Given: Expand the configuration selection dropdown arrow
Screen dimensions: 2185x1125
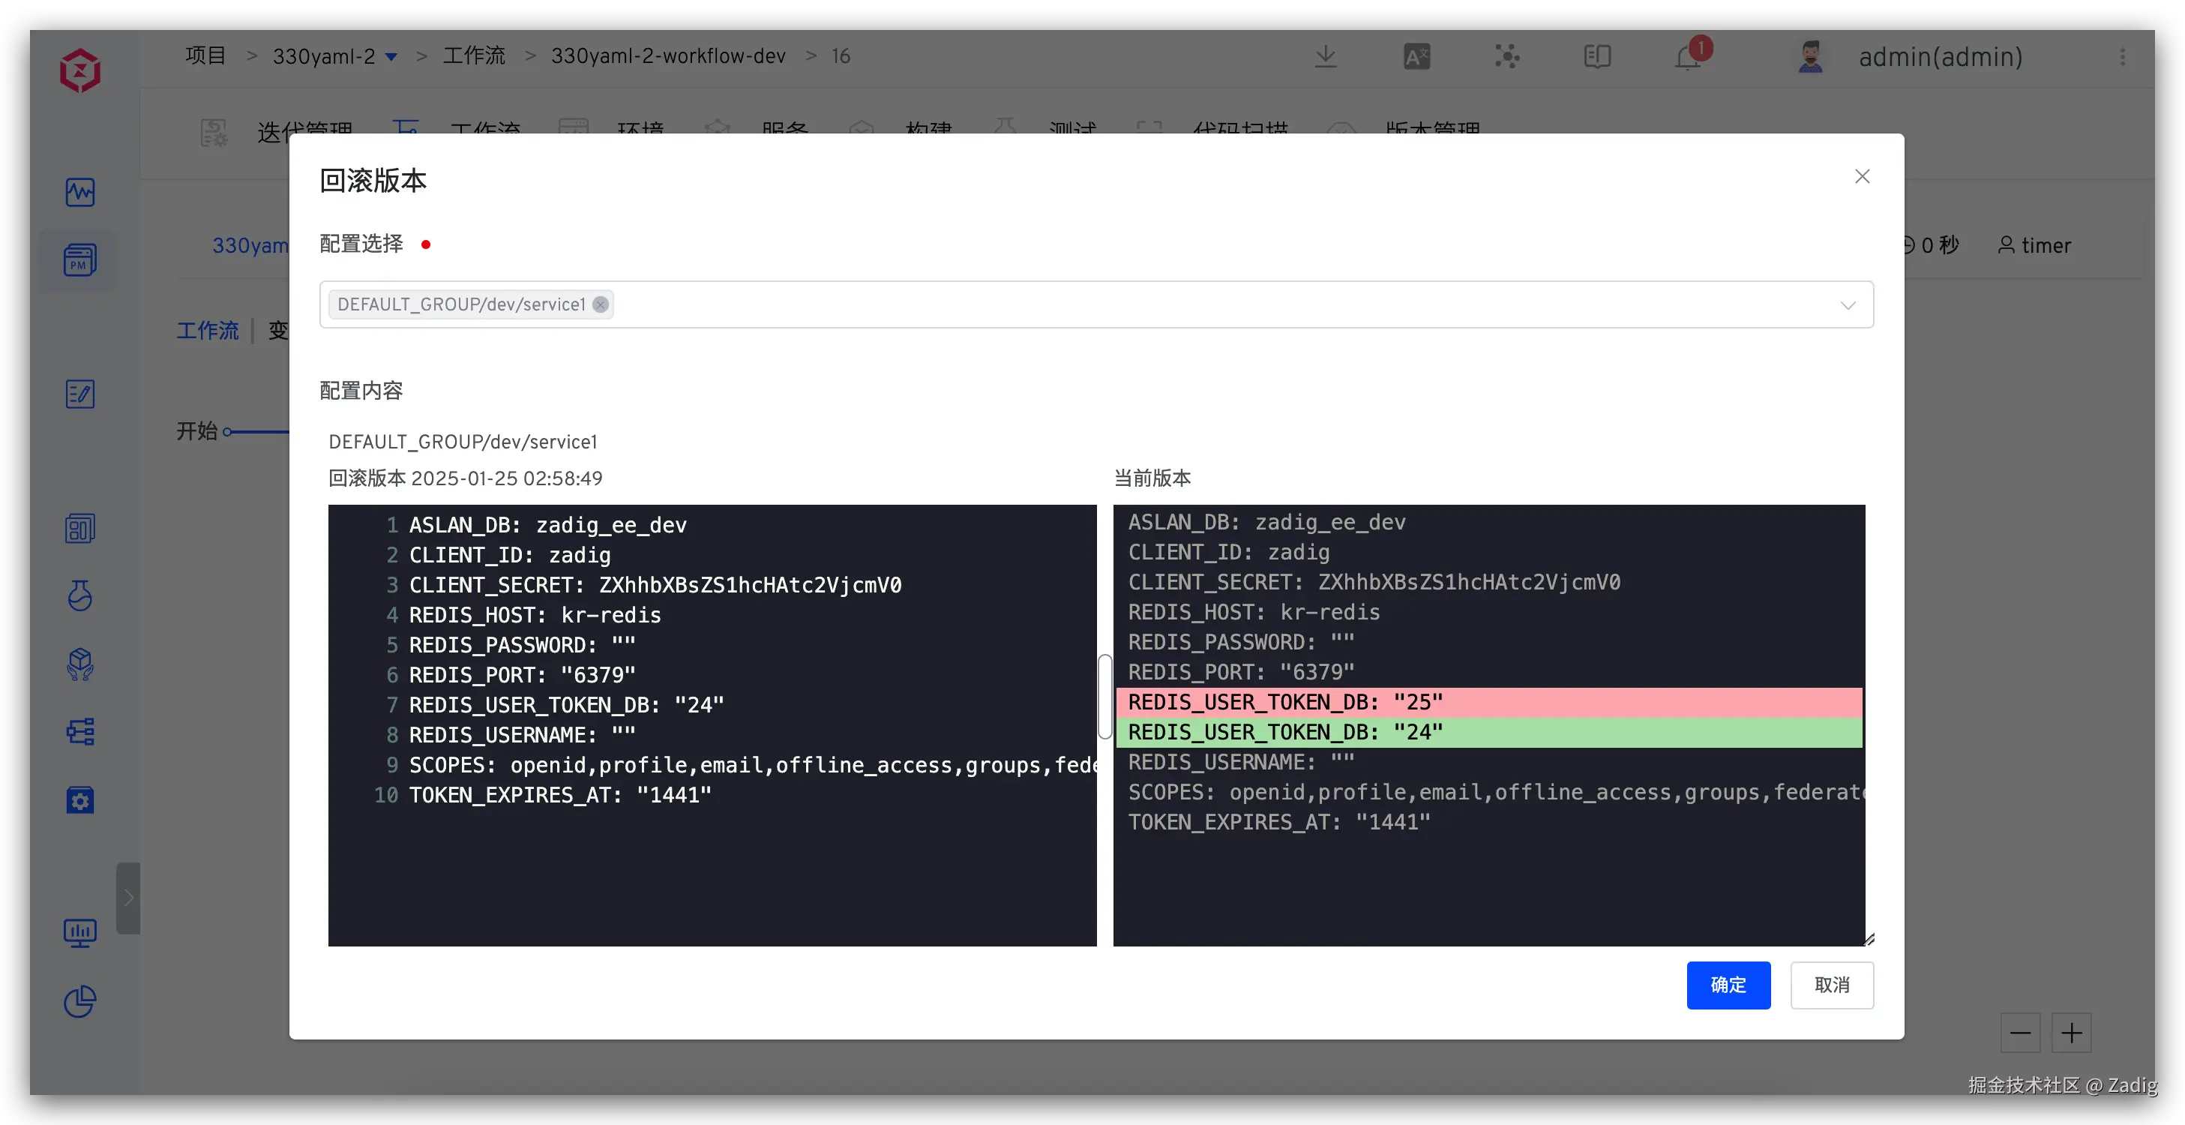Looking at the screenshot, I should pyautogui.click(x=1848, y=305).
